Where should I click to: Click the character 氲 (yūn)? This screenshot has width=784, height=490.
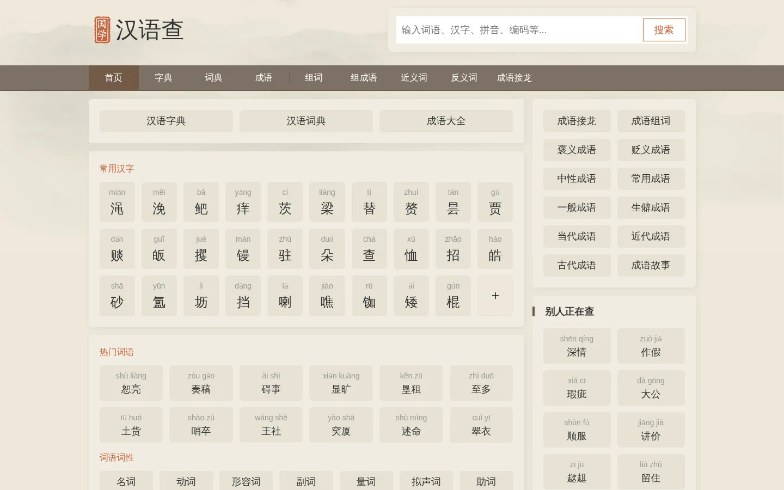pyautogui.click(x=159, y=296)
